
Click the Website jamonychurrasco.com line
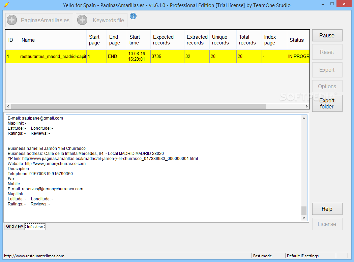[47, 164]
